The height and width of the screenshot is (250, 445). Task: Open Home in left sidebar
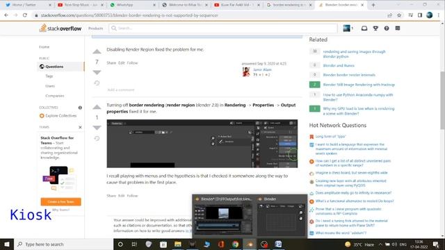coord(44,47)
